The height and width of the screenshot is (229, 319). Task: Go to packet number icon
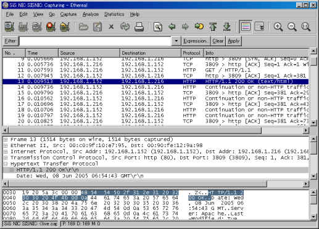point(199,26)
